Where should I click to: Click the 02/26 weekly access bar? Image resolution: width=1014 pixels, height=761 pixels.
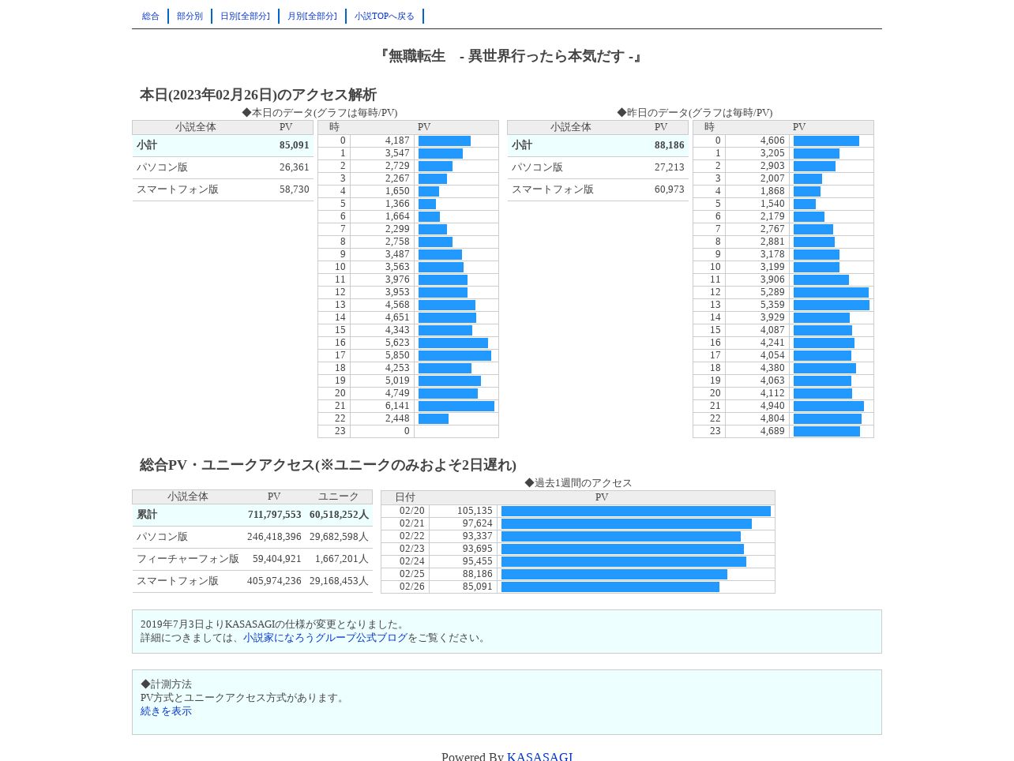coord(610,587)
